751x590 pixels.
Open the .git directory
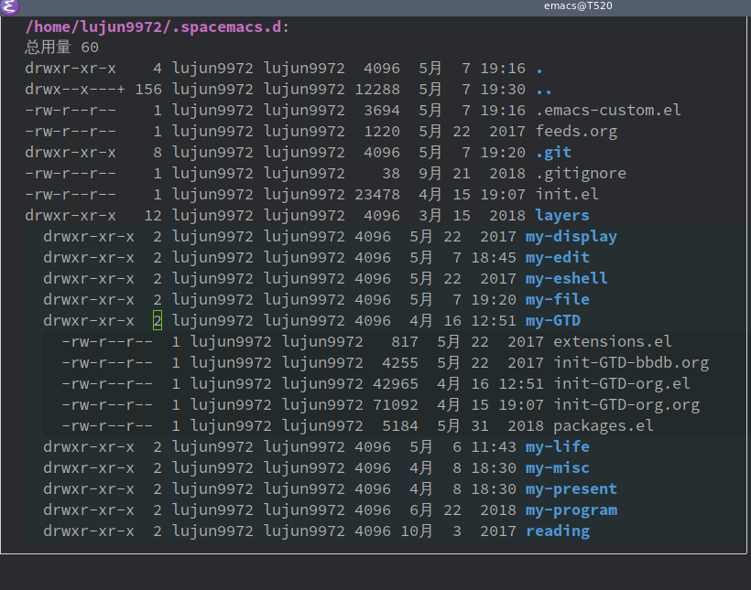pos(553,152)
